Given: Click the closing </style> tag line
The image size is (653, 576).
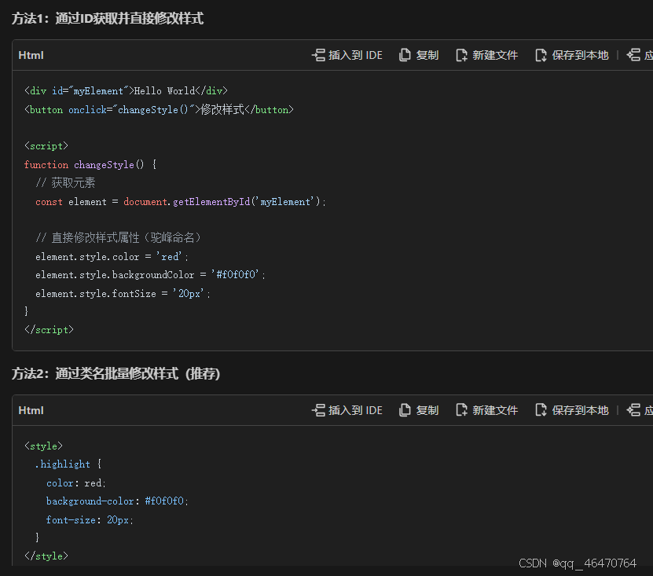Looking at the screenshot, I should [46, 556].
